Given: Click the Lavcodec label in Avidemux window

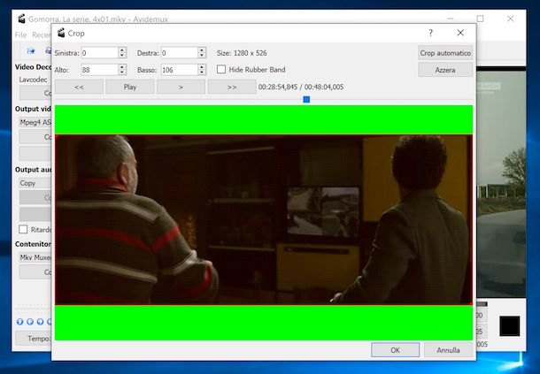Looking at the screenshot, I should click(33, 80).
